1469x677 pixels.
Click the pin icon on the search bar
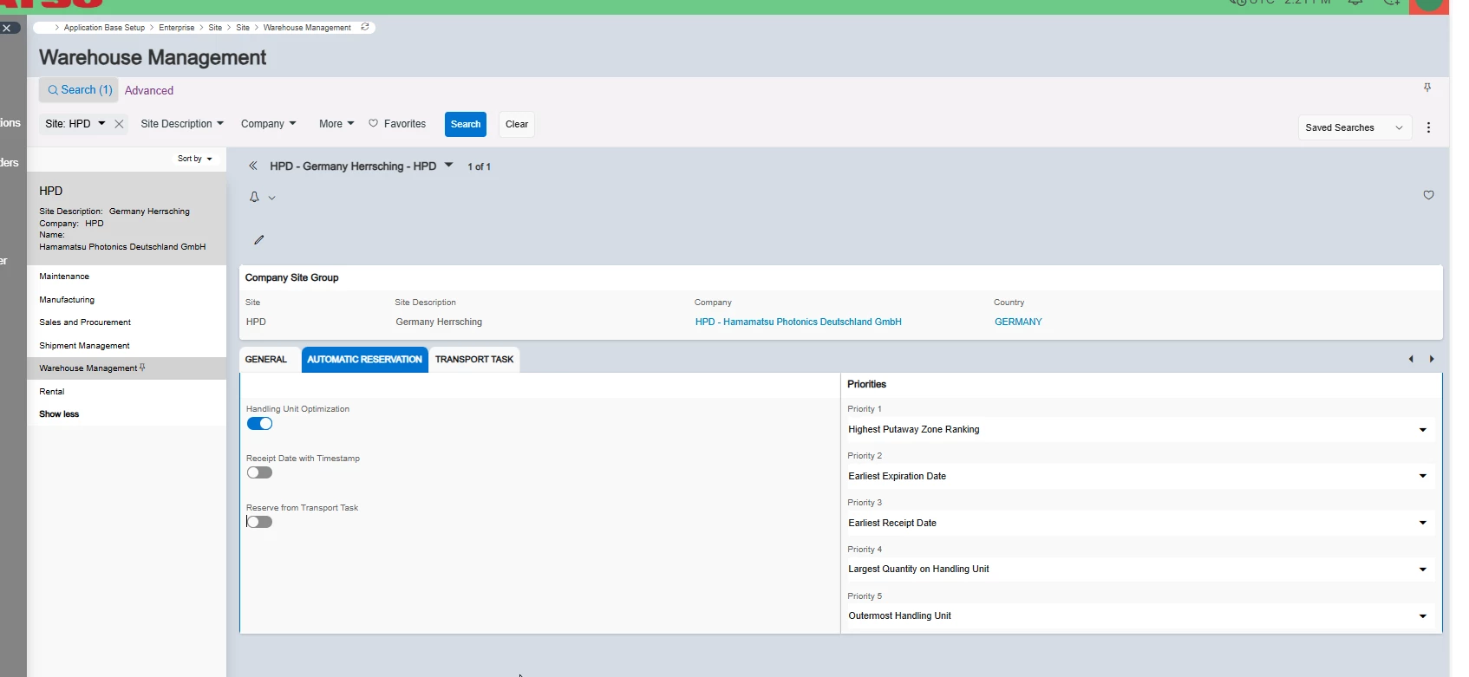[x=1427, y=88]
